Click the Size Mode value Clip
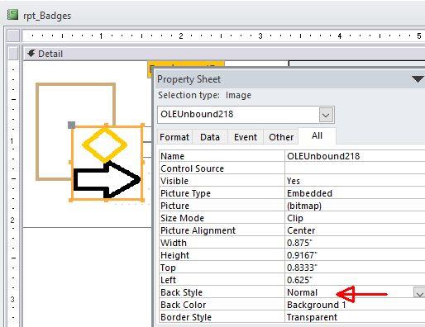425x327 pixels. [x=295, y=218]
